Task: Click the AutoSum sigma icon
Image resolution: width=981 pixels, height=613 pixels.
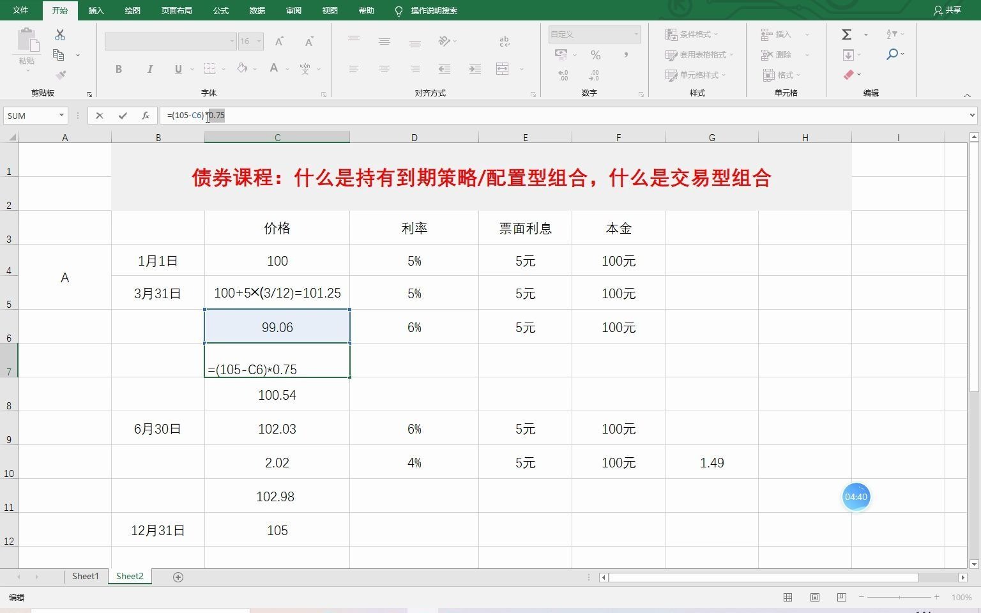Action: coord(847,34)
